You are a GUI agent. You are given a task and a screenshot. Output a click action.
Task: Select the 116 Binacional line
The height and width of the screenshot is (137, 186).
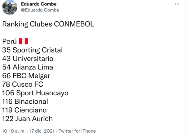(25, 102)
